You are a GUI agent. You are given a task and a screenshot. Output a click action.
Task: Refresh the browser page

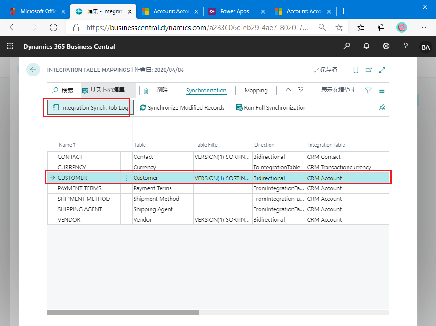pyautogui.click(x=53, y=27)
